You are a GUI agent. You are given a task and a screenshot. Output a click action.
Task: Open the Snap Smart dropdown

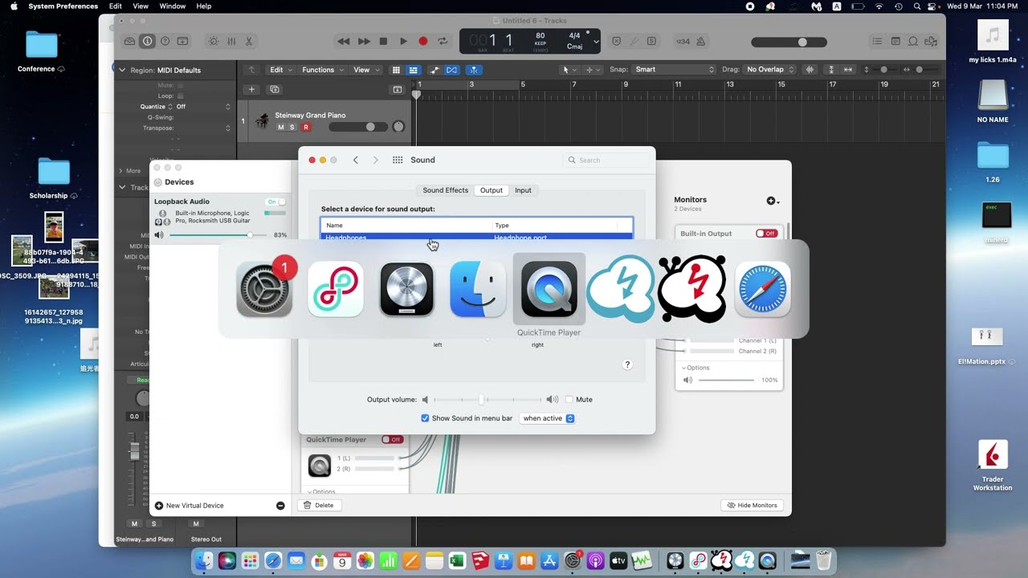click(675, 70)
